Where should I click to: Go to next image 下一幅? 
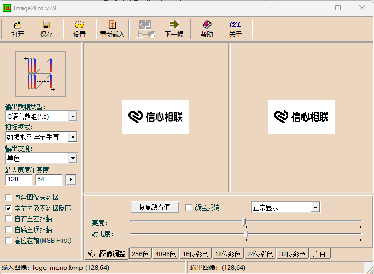click(x=174, y=29)
